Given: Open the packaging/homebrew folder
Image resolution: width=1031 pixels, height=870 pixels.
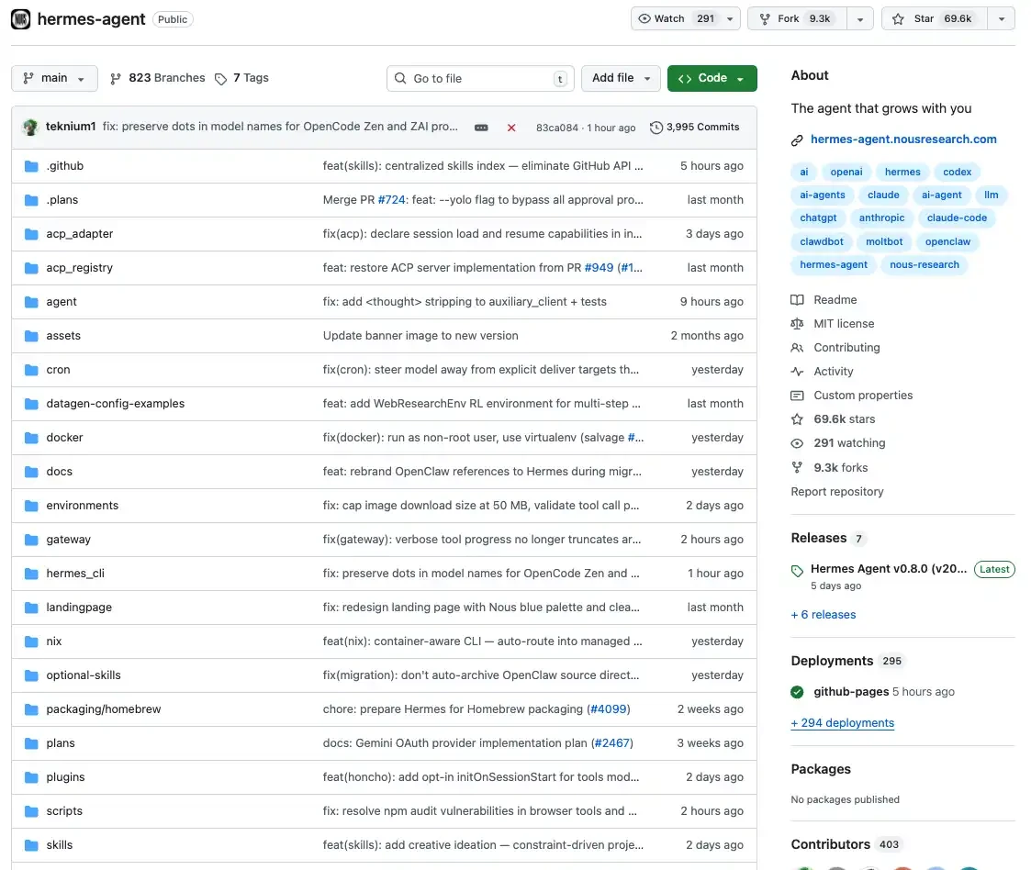Looking at the screenshot, I should [103, 709].
